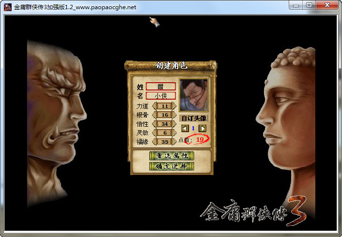Screen dimensions: 342x237
Task: Increase 根骨 value with right arrow
Action: coord(174,115)
